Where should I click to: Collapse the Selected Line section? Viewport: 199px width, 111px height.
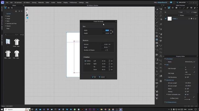tap(165, 80)
